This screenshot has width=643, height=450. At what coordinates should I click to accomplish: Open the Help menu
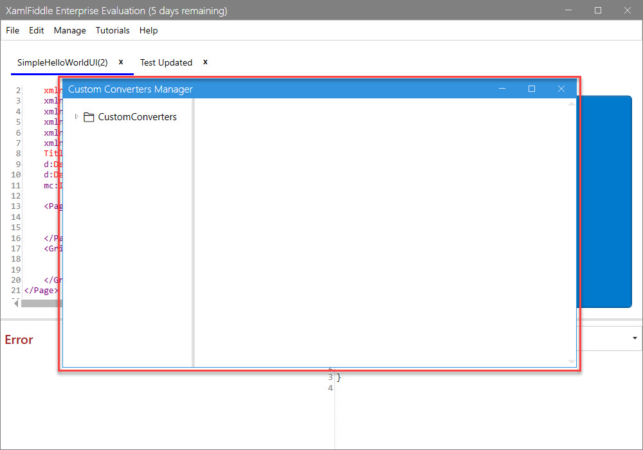click(149, 30)
